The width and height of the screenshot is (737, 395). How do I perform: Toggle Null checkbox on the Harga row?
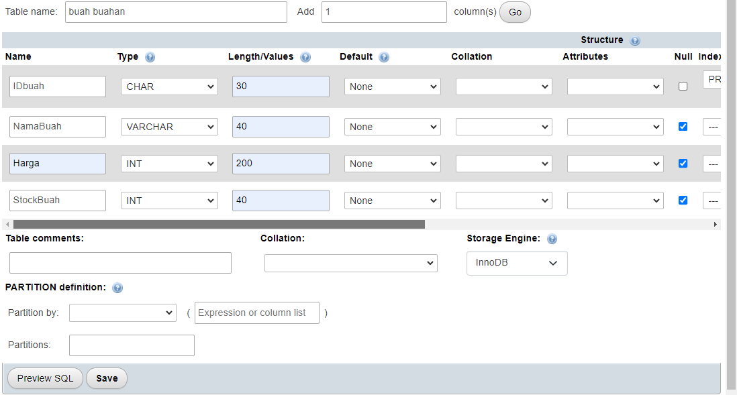pyautogui.click(x=683, y=163)
